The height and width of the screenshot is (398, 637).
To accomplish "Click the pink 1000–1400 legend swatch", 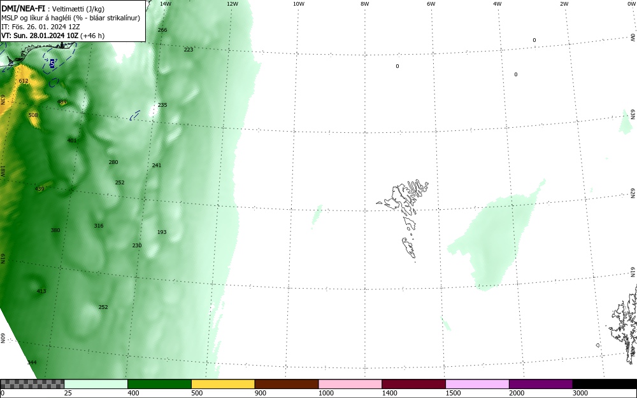I will [x=350, y=384].
